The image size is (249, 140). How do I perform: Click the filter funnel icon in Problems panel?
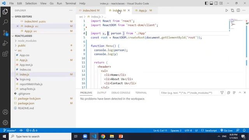222,93
